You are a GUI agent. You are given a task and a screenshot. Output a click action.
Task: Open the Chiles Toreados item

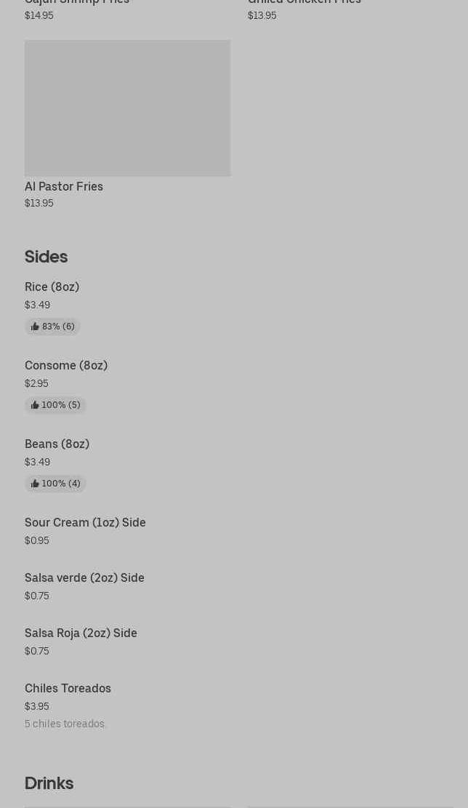(x=68, y=688)
